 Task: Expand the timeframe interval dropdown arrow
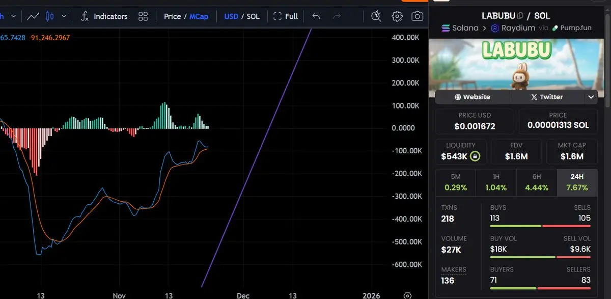(13, 16)
